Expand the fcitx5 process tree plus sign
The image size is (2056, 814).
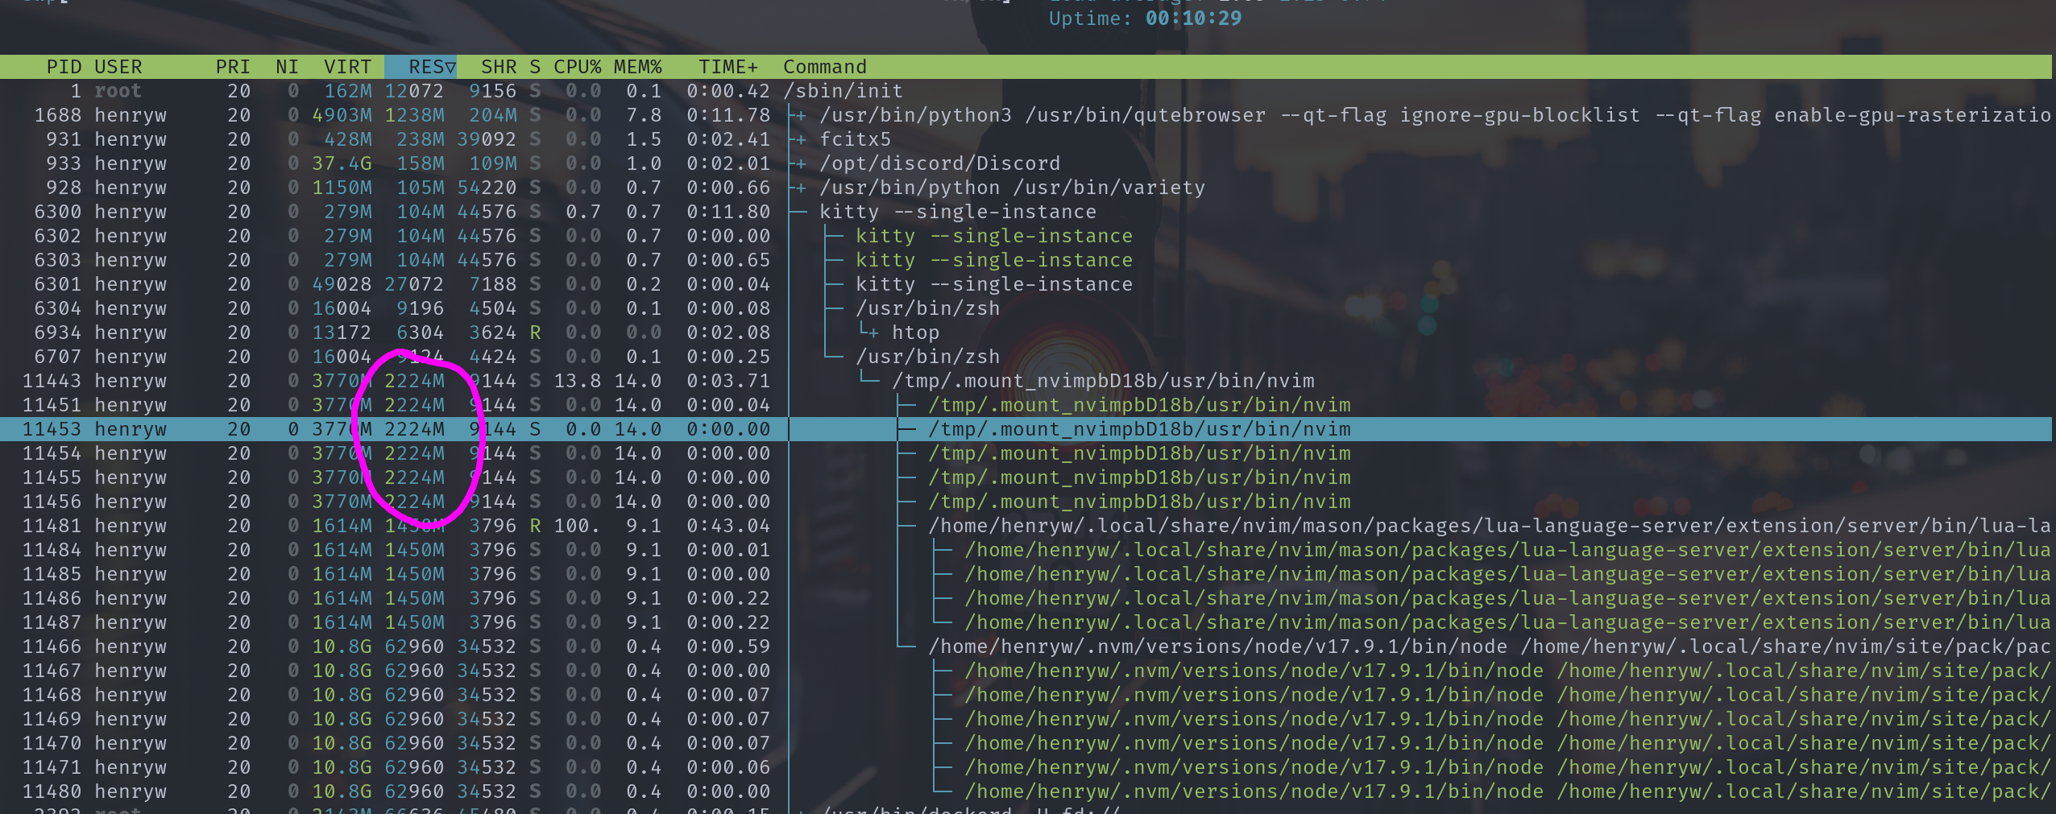[801, 140]
